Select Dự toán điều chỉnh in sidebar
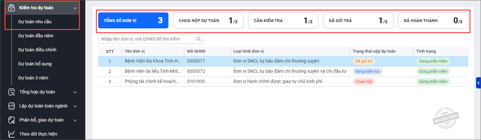Image resolution: width=481 pixels, height=140 pixels. 37,50
